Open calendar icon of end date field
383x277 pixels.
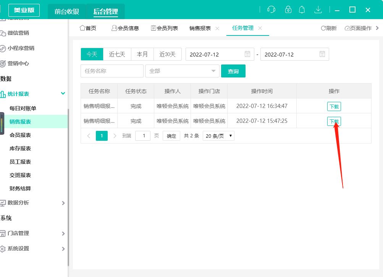point(322,54)
